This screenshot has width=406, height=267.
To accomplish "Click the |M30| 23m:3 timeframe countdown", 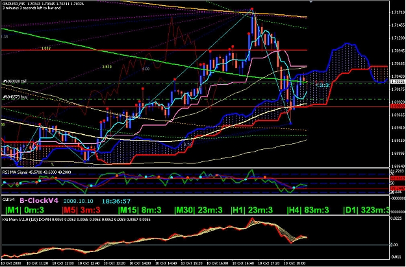I will (x=198, y=210).
